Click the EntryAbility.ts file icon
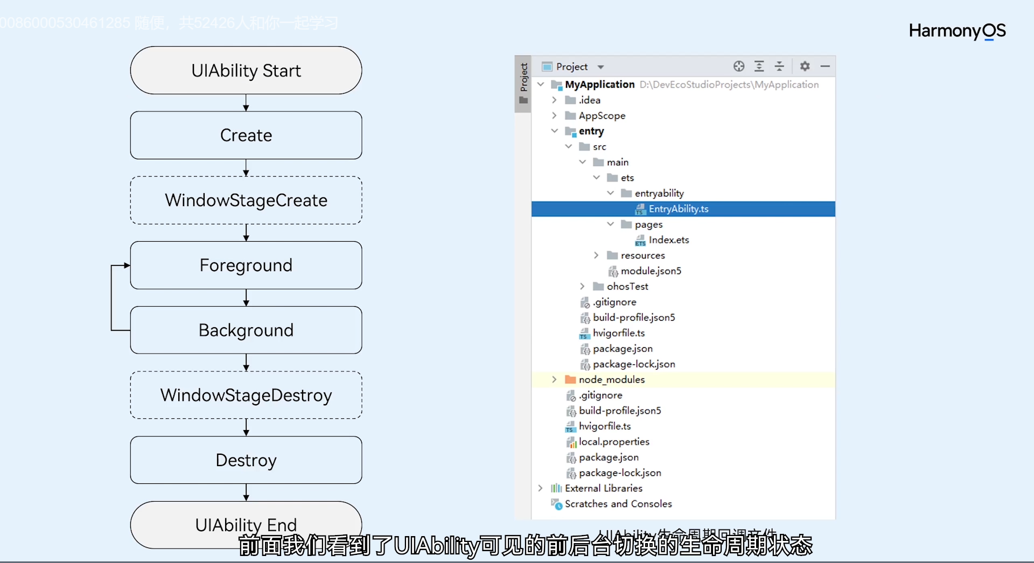 (640, 209)
